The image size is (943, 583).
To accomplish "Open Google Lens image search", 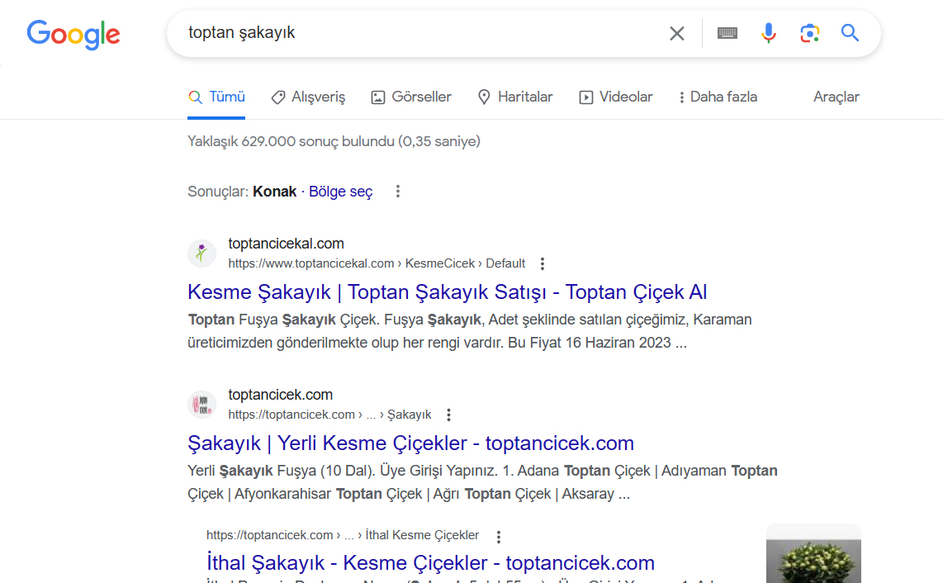I will click(x=809, y=33).
